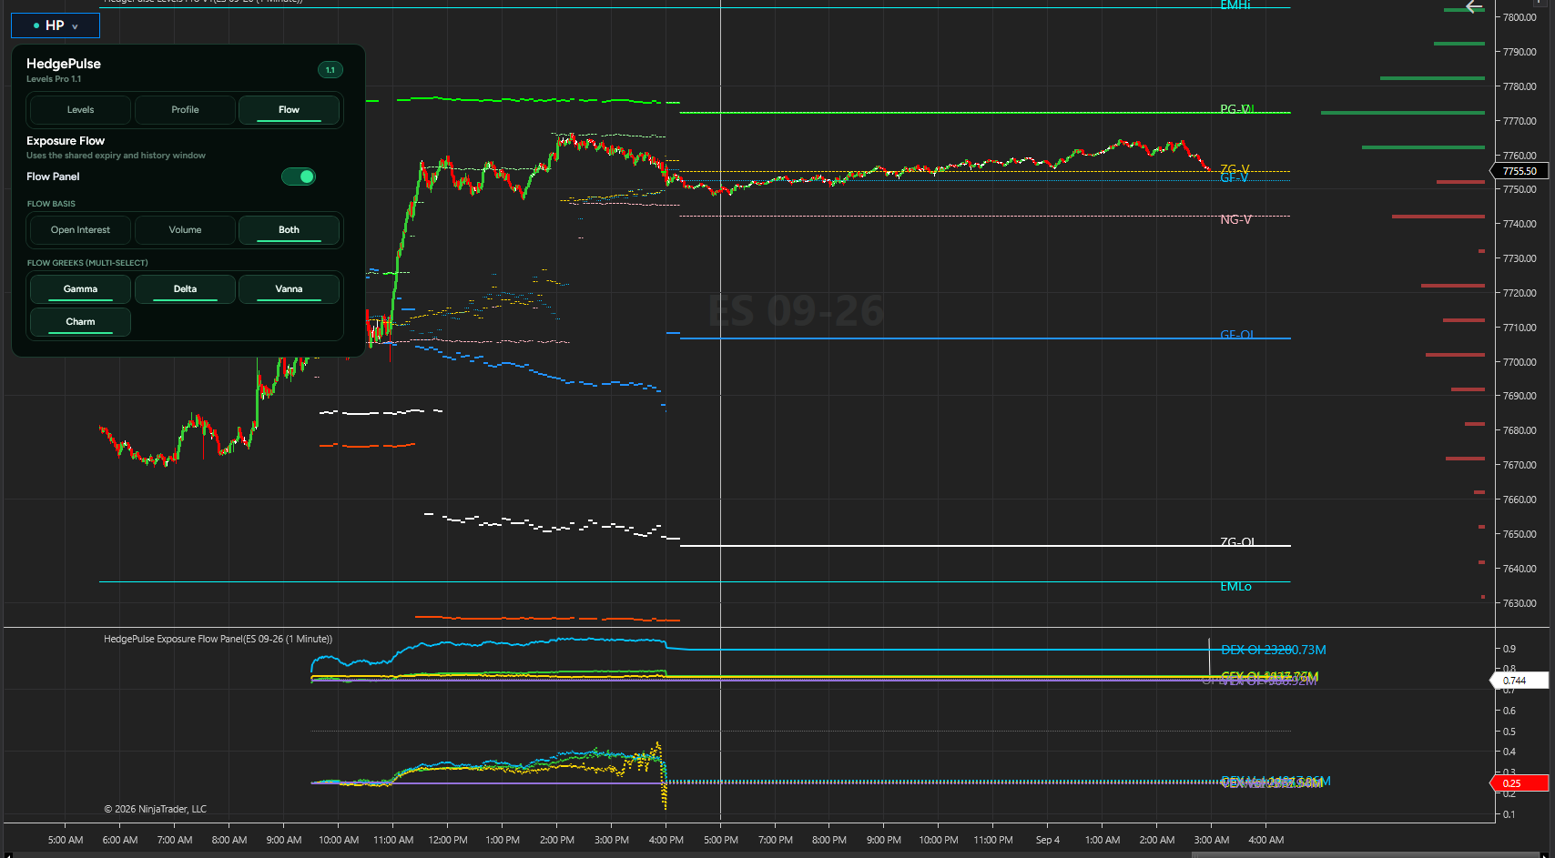
Task: Click the 1.1 version badge
Action: [330, 70]
